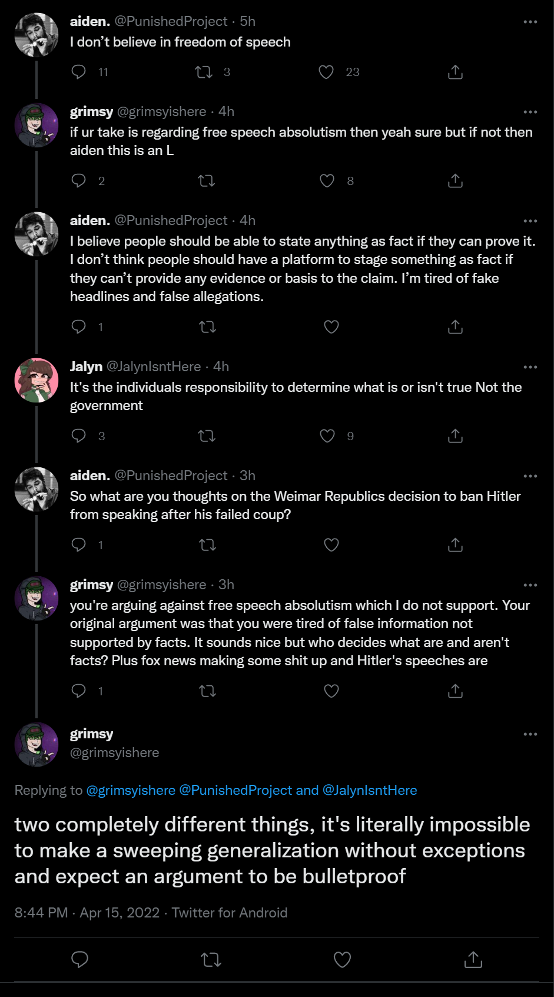Share aiden's Weimar Republic tweet
Screen dimensions: 554x997
pyautogui.click(x=455, y=545)
